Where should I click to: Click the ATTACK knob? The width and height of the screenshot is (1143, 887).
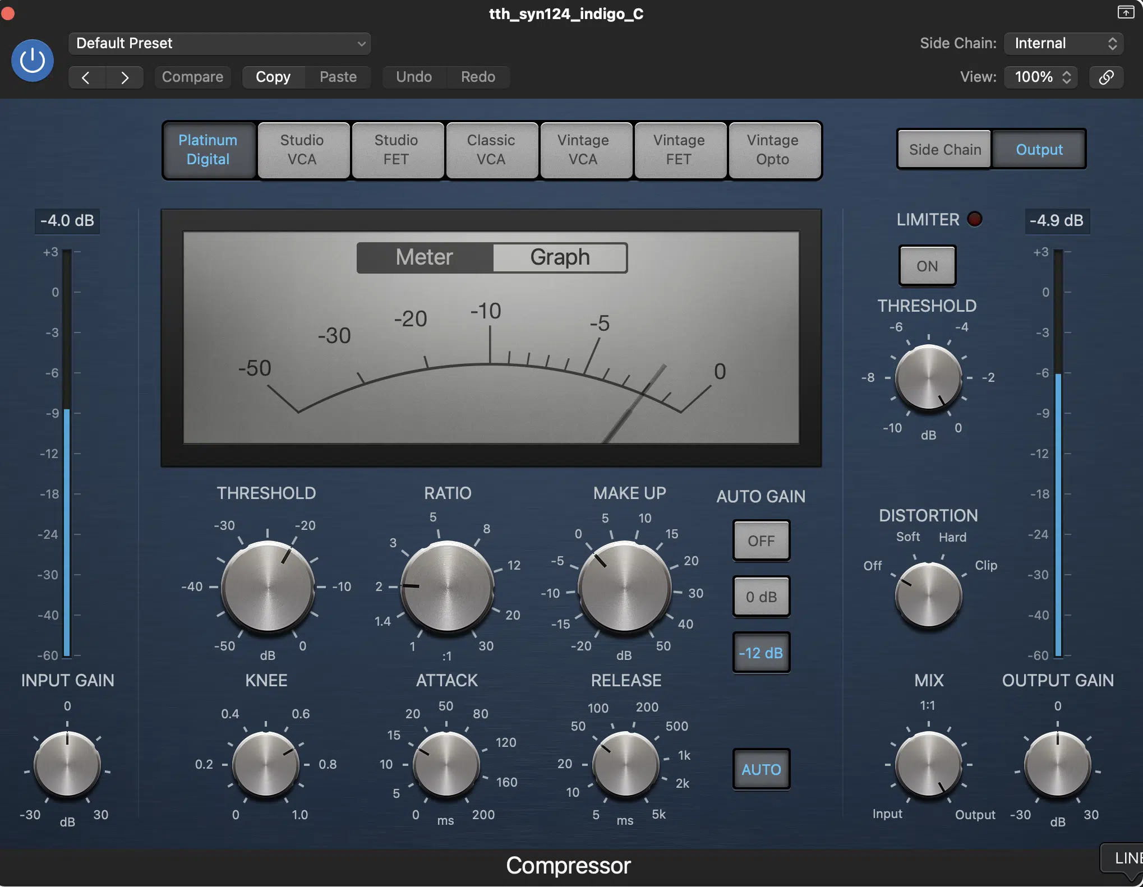coord(446,764)
